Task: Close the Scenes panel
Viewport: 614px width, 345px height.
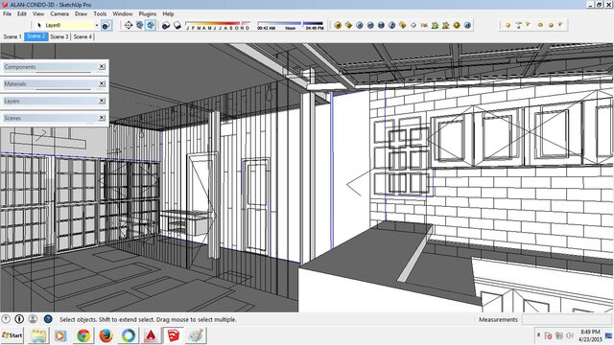Action: pos(102,117)
